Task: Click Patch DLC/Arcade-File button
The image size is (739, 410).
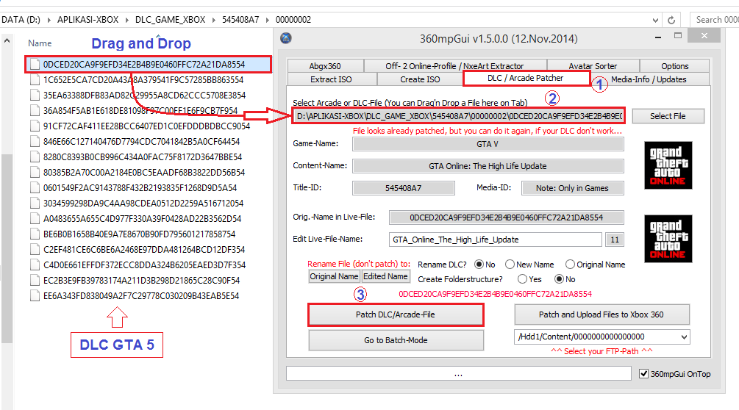Action: (x=396, y=314)
